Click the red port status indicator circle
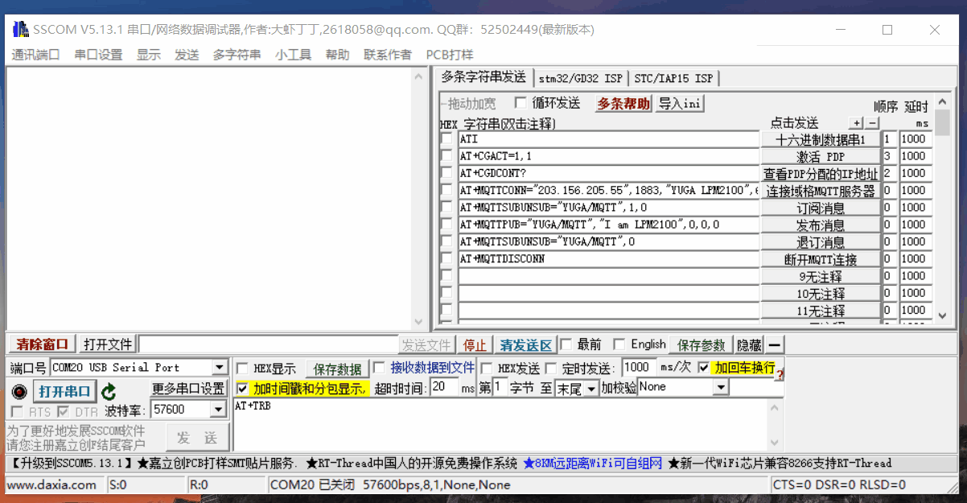This screenshot has width=967, height=503. pos(19,392)
